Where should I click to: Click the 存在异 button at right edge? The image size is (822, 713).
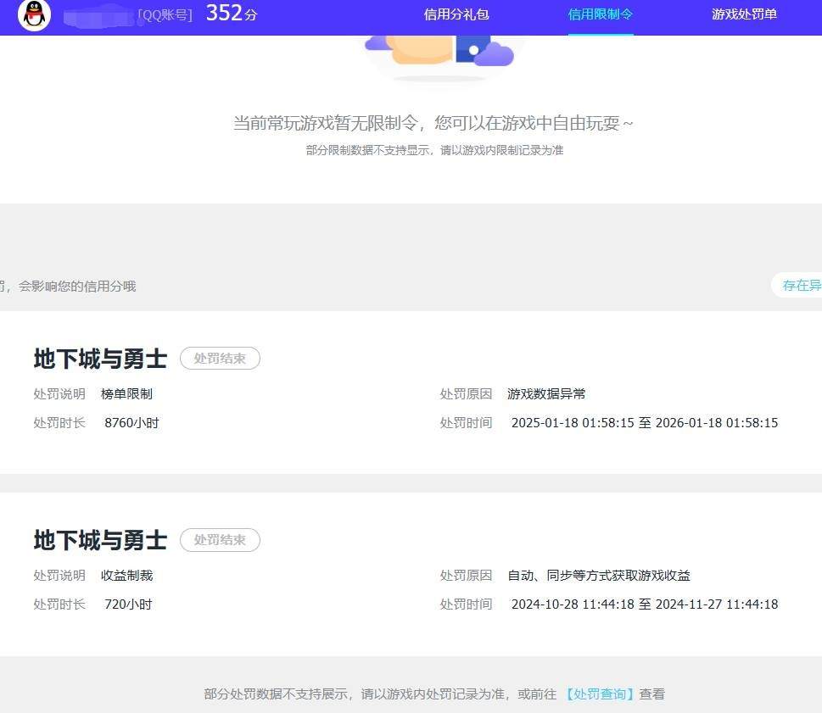[797, 286]
